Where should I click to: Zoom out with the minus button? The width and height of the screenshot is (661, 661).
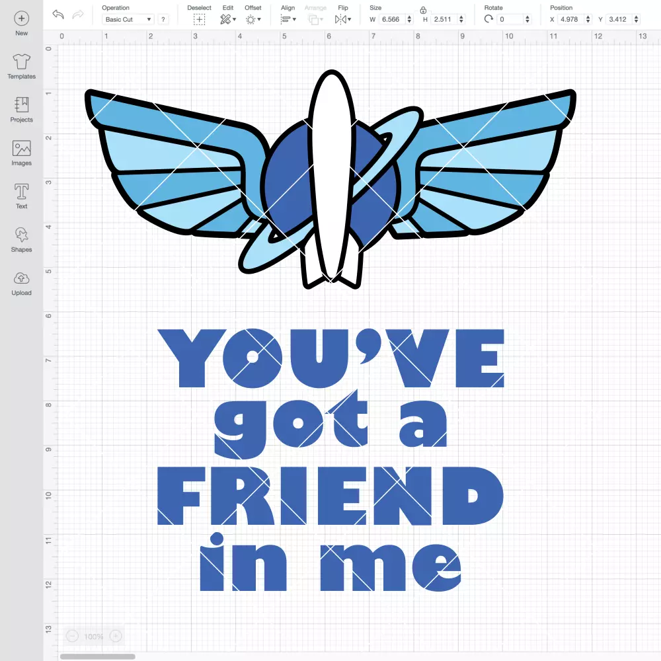pyautogui.click(x=72, y=636)
